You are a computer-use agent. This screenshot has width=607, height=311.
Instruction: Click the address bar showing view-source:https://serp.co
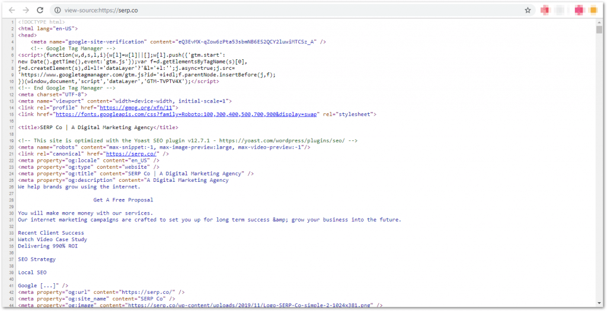pyautogui.click(x=292, y=11)
